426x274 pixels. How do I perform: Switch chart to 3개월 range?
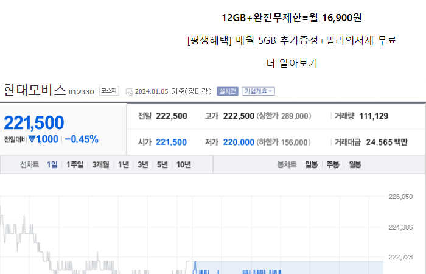[100, 164]
